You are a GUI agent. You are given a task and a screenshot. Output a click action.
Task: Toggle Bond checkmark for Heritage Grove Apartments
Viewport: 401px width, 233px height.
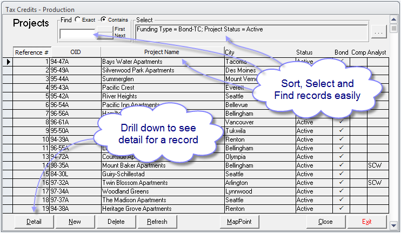pos(341,209)
